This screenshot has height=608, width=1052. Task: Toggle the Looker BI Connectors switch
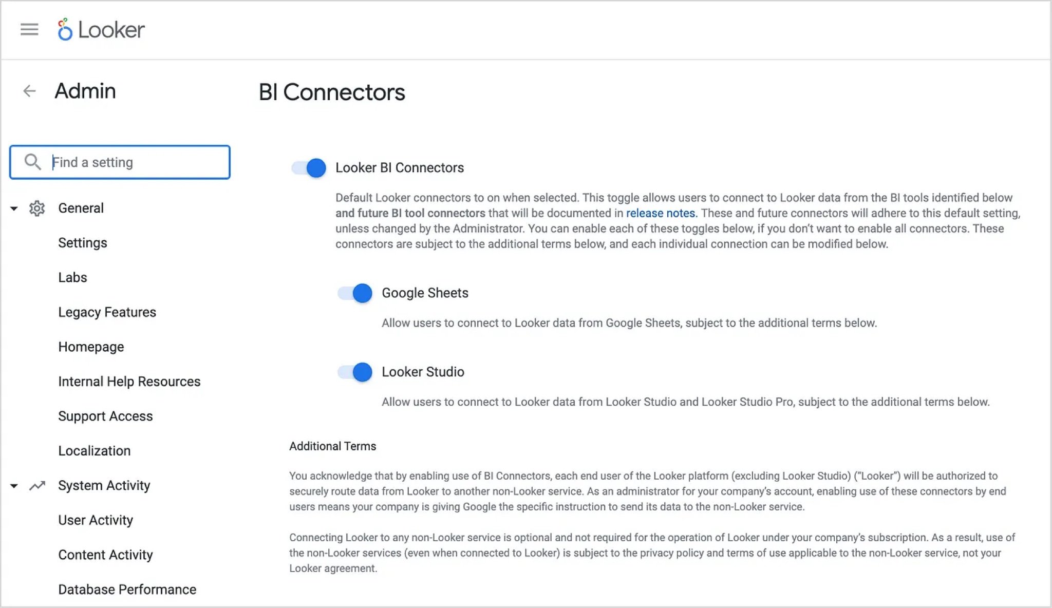(x=309, y=168)
